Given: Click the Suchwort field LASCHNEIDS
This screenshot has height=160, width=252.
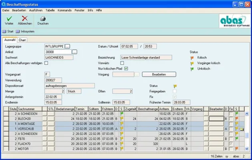Looking at the screenshot, I should [58, 57].
